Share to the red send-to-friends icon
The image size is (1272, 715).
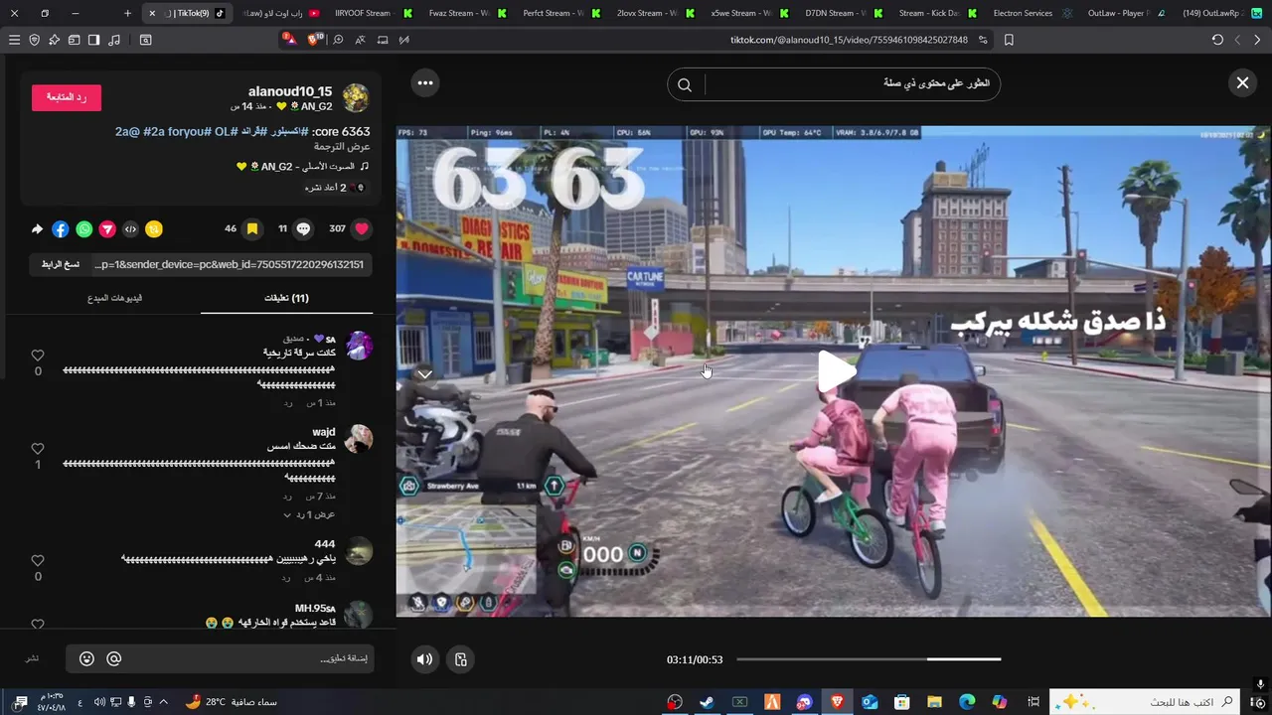[107, 228]
